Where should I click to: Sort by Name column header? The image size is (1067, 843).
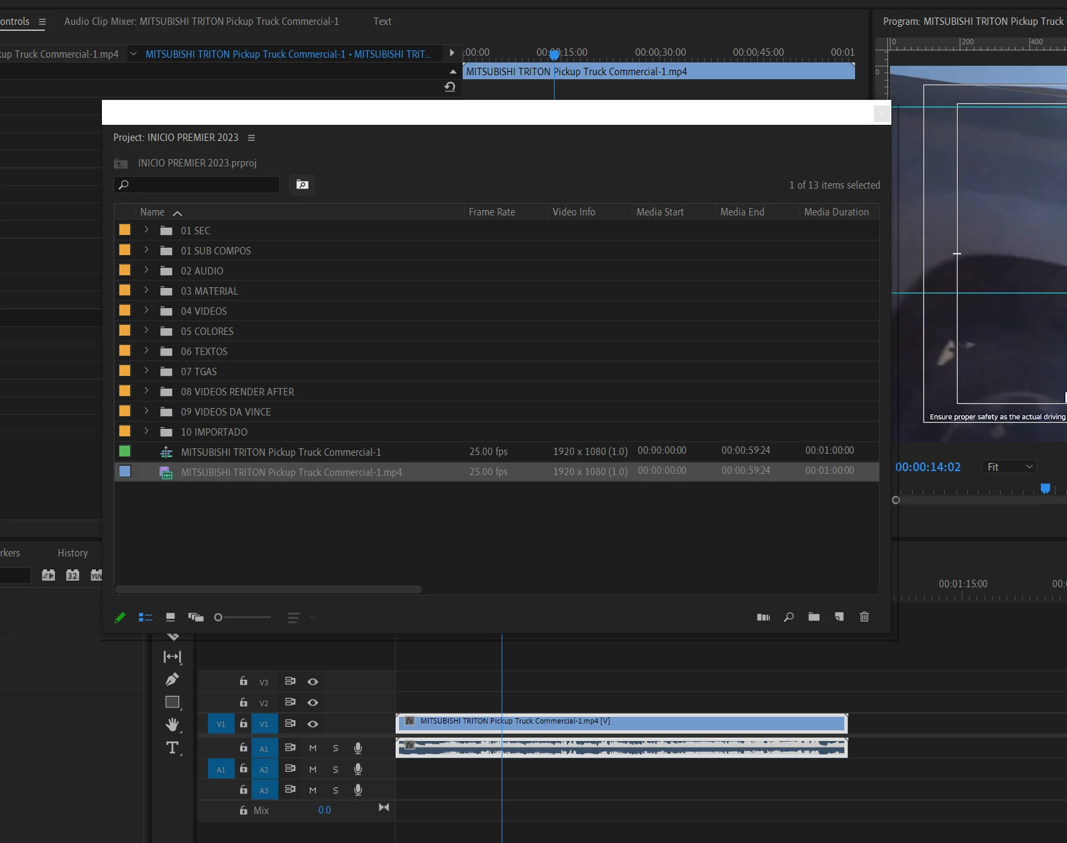coord(152,212)
